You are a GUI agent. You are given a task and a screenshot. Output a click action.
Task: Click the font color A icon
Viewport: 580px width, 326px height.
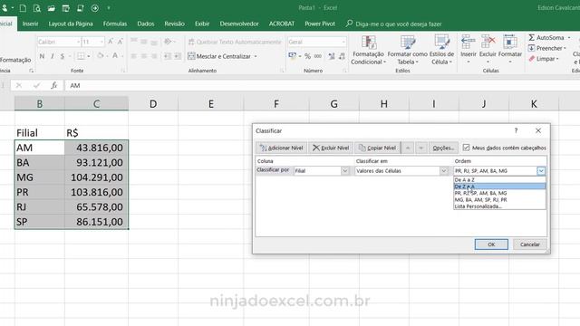click(x=115, y=56)
